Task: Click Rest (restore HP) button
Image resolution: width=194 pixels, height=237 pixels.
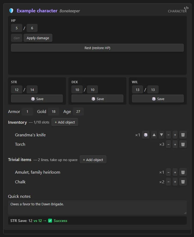Action: (97, 48)
